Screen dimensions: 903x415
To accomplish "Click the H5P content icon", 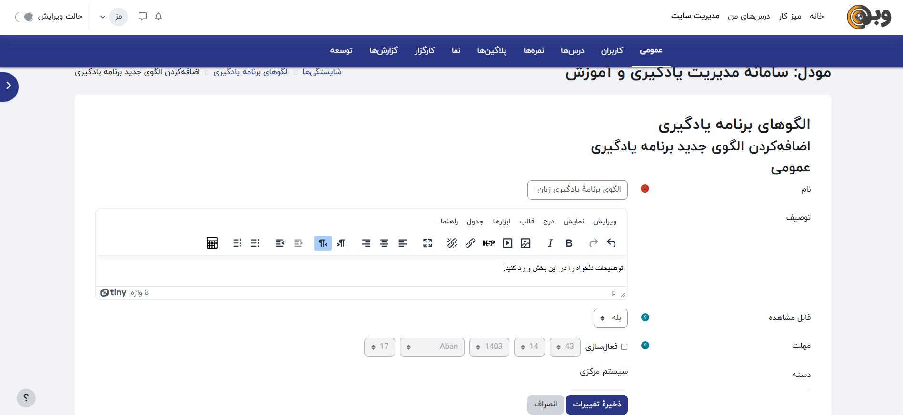I will pos(488,243).
